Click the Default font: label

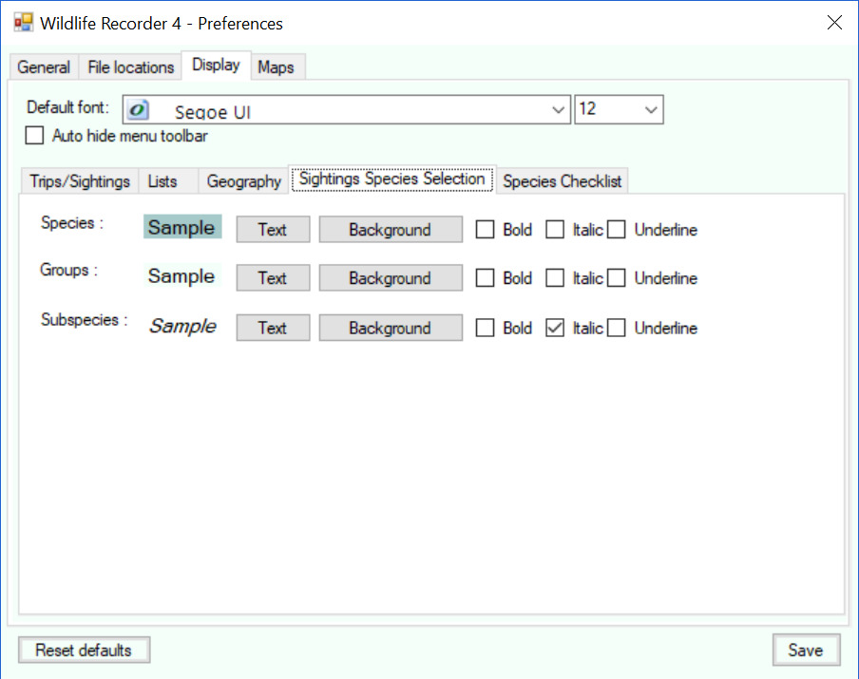point(67,107)
